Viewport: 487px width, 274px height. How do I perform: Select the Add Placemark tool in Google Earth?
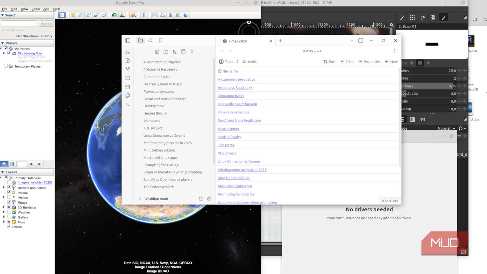coord(73,15)
